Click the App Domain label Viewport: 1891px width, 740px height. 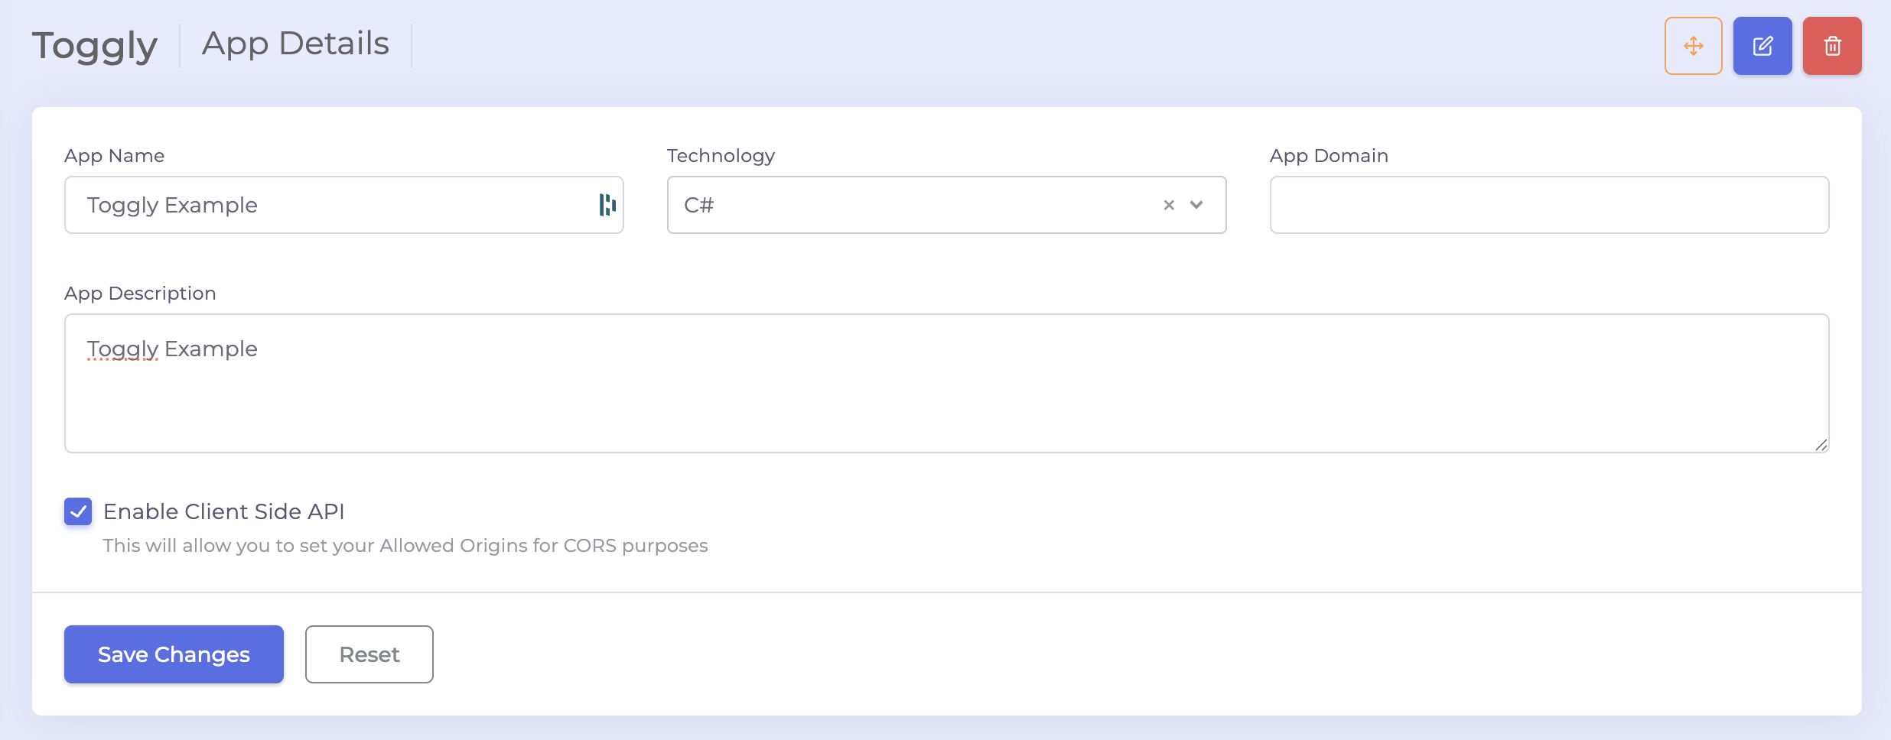1329,156
